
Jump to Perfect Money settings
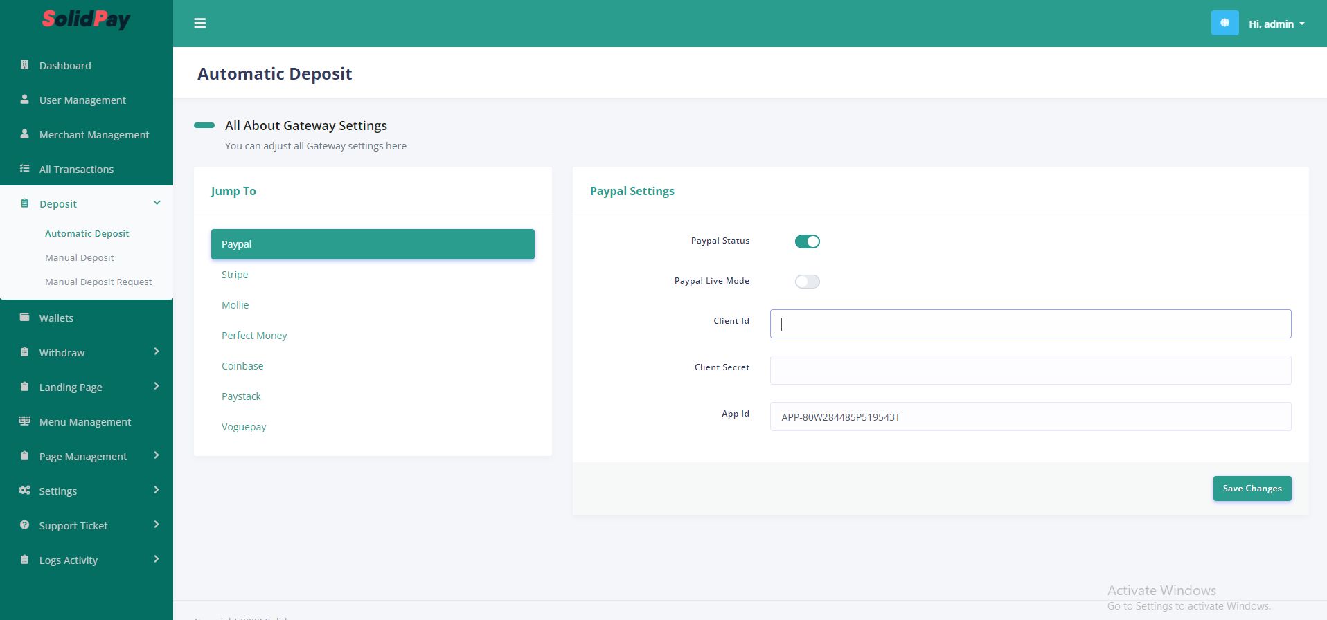coord(254,336)
